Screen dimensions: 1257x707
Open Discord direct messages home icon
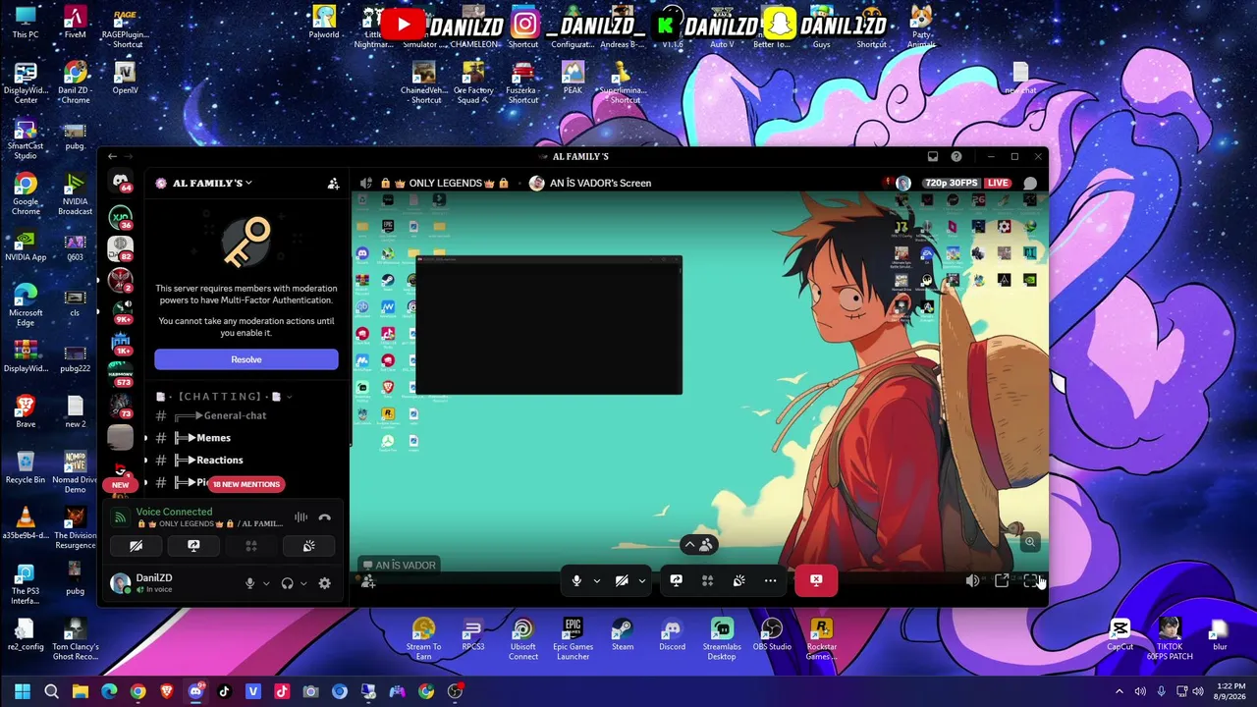tap(121, 181)
